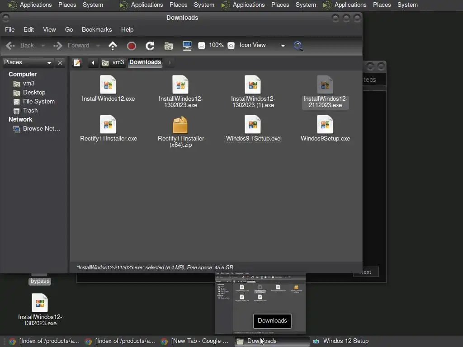Click the Forward navigation button
Image resolution: width=463 pixels, height=347 pixels.
(x=71, y=46)
